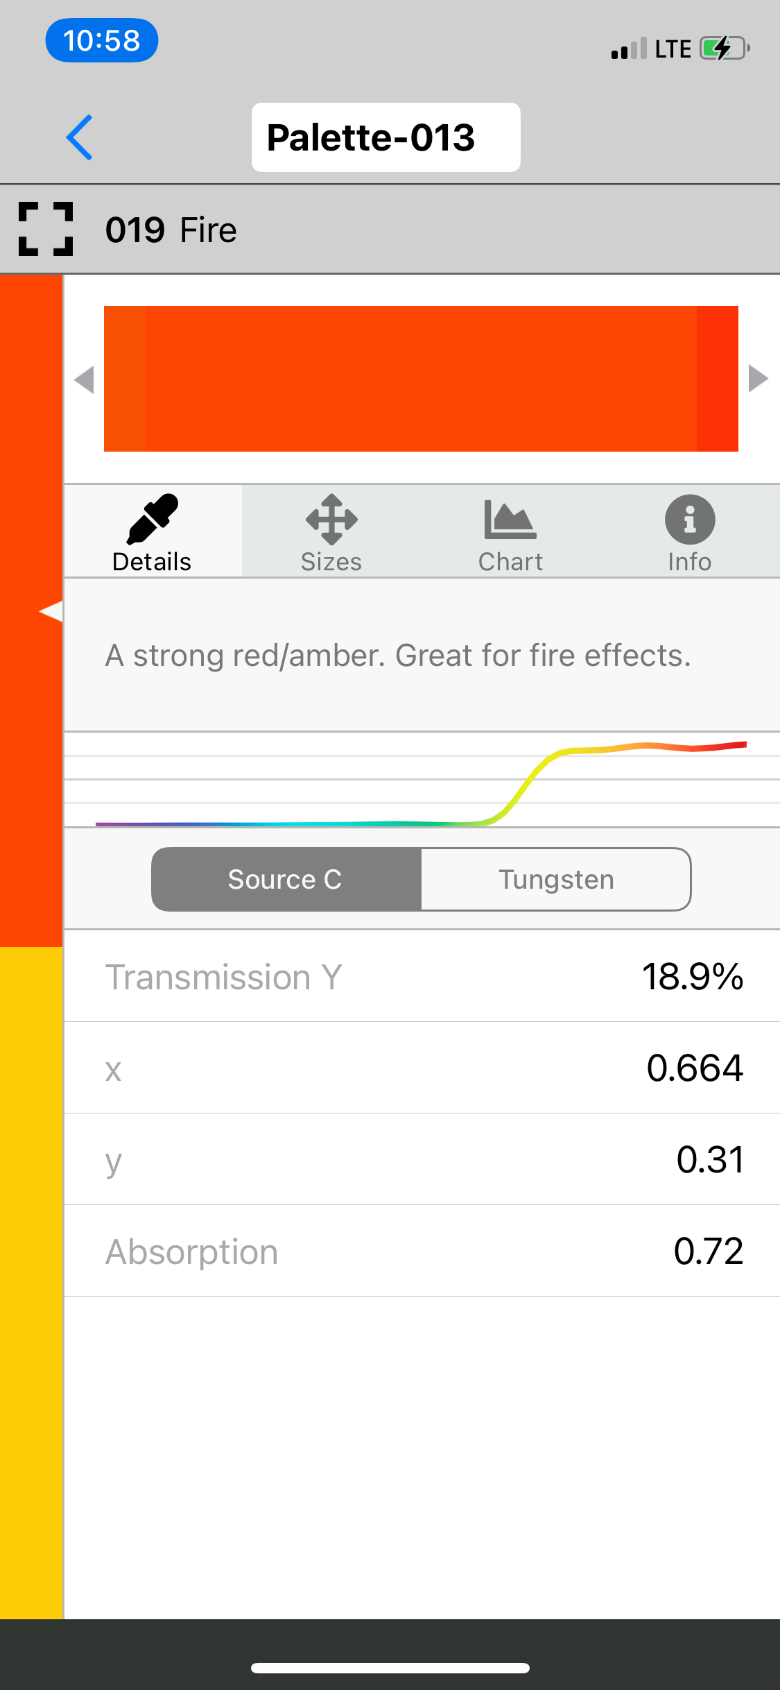Screen dimensions: 780x1690
Task: Go to next color with right arrow
Action: [x=759, y=379]
